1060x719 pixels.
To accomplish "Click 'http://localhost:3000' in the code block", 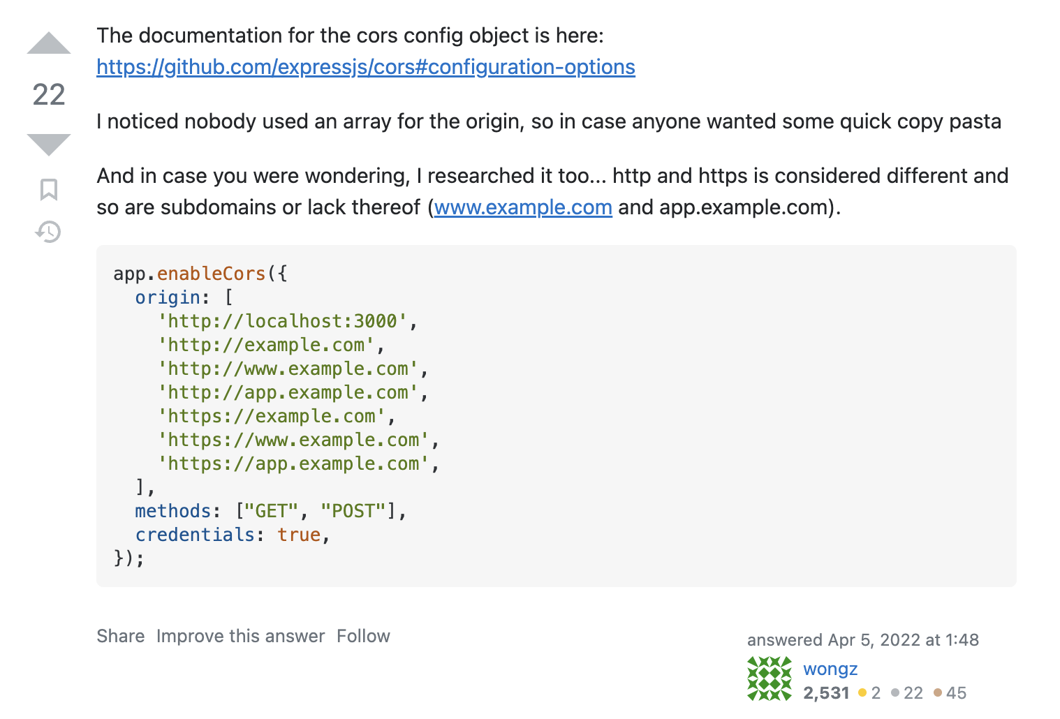I will click(x=283, y=321).
